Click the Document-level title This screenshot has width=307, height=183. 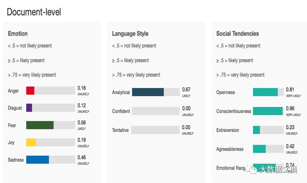(34, 12)
